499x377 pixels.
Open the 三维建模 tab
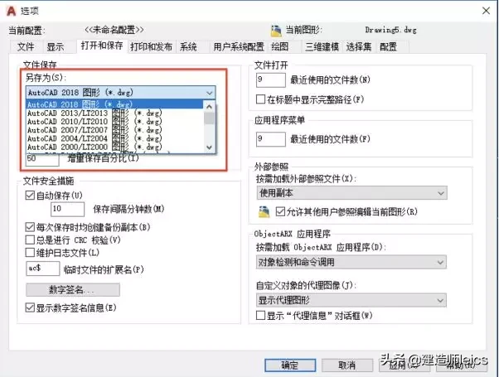pos(322,47)
